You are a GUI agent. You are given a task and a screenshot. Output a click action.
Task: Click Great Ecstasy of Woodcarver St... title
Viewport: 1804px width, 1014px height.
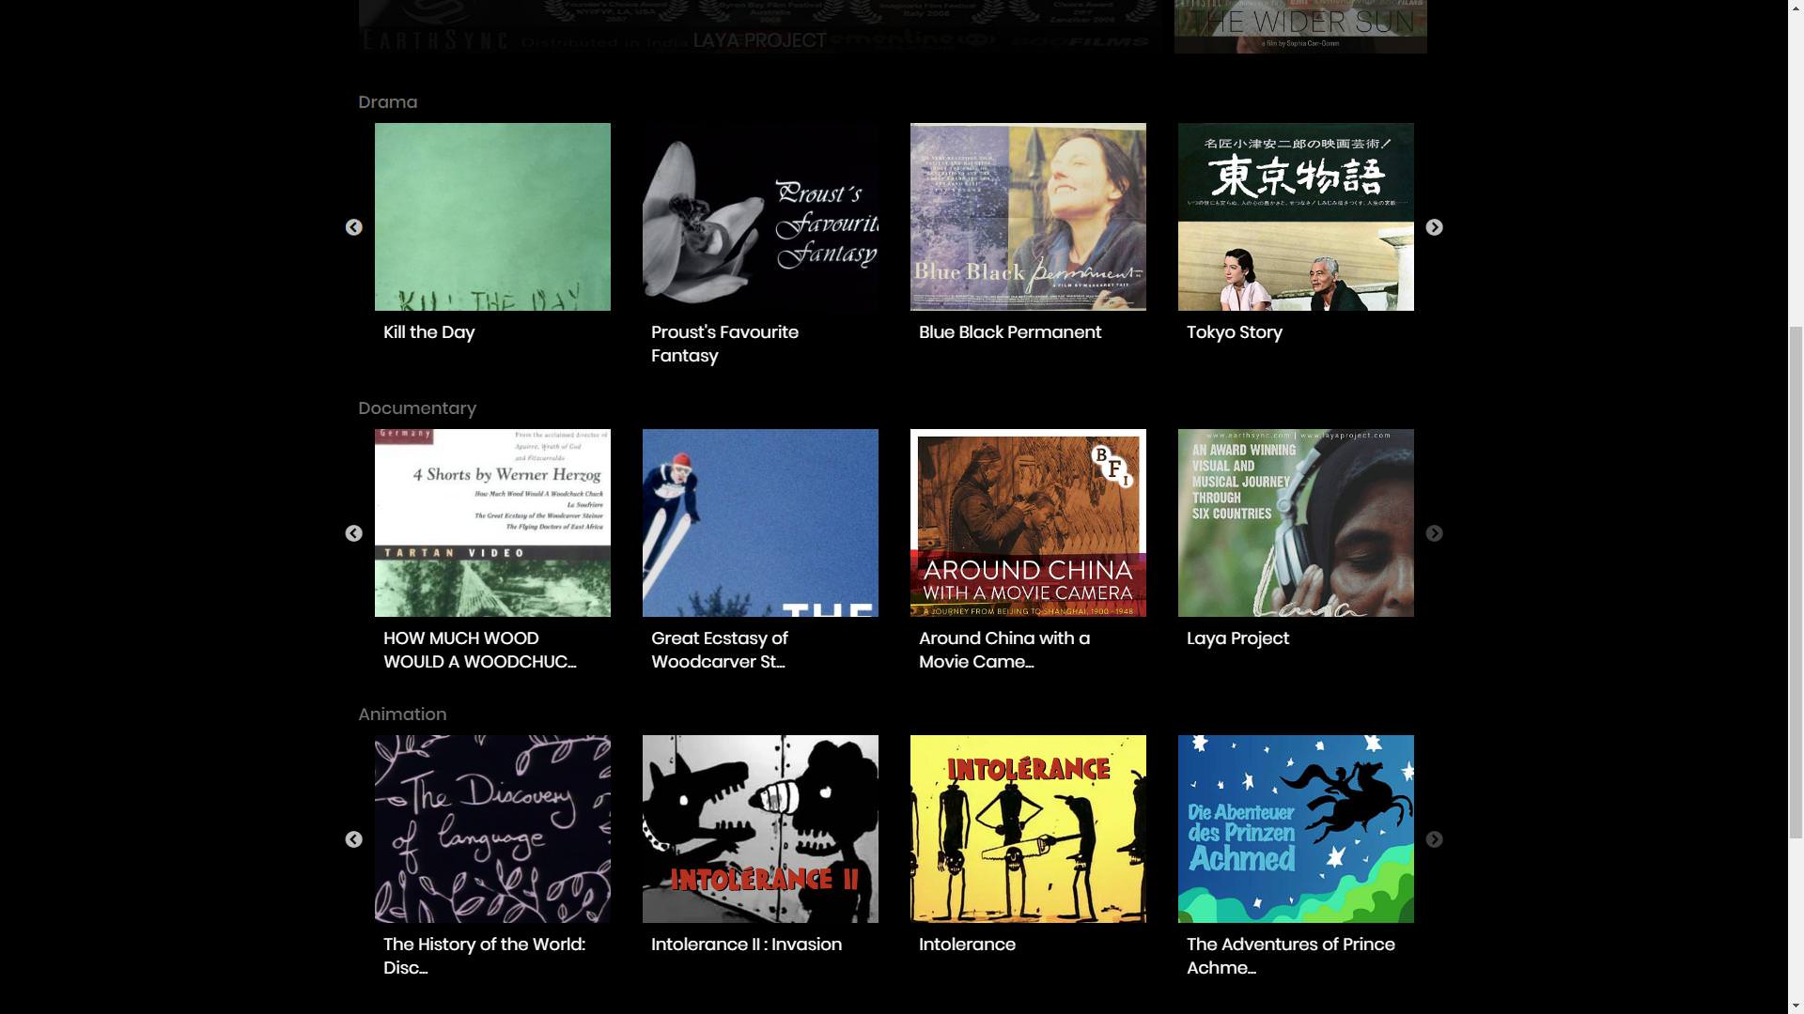[x=719, y=650]
